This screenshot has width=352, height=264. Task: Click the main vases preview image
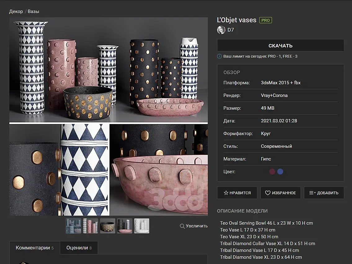(109, 117)
